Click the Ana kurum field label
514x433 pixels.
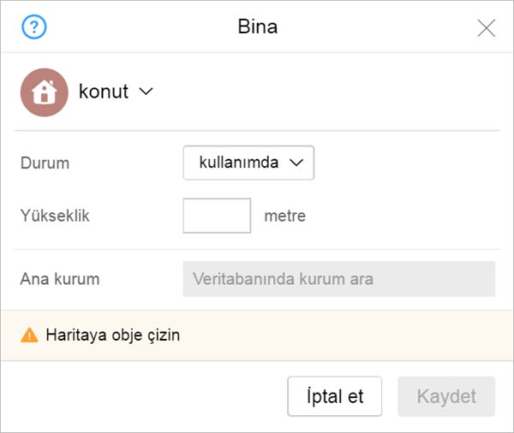pos(60,279)
